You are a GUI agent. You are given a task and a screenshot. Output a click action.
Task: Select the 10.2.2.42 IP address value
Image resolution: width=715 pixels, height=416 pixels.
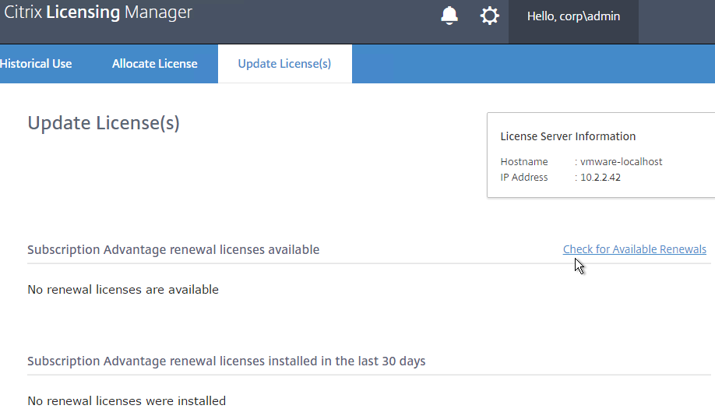(600, 178)
